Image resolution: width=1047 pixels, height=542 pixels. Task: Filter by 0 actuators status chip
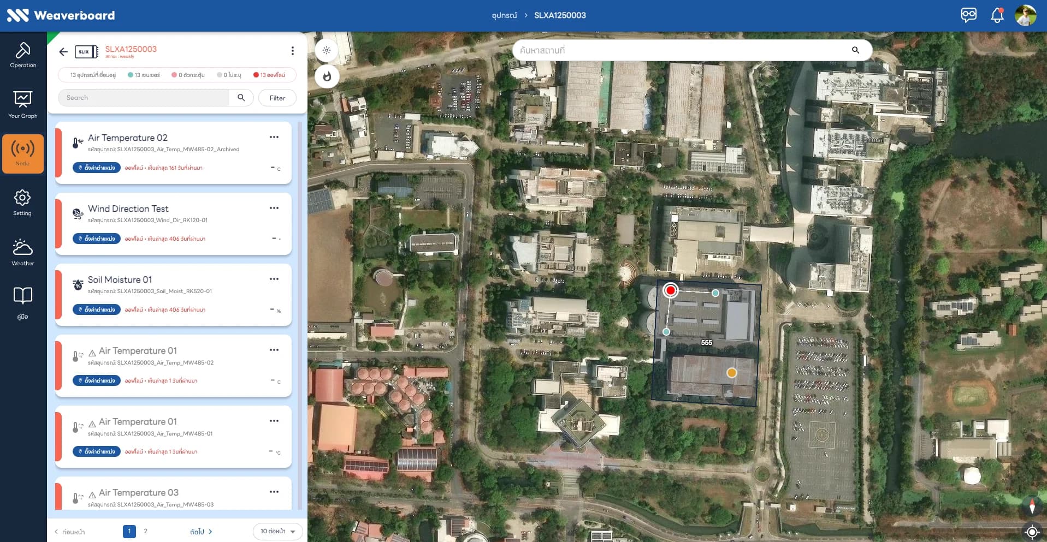pos(188,75)
